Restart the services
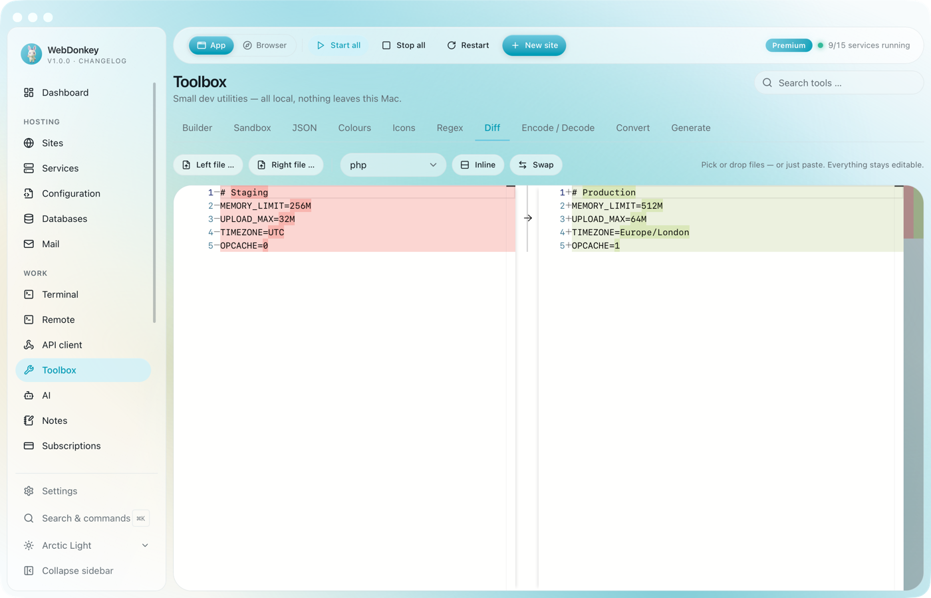The height and width of the screenshot is (598, 931). (x=468, y=45)
